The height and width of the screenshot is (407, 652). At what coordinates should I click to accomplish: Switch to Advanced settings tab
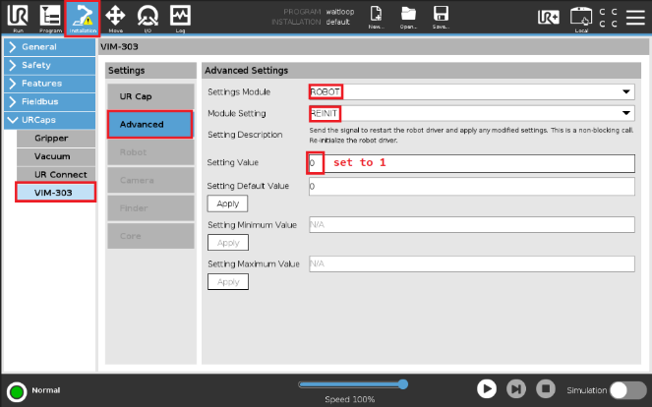click(150, 124)
